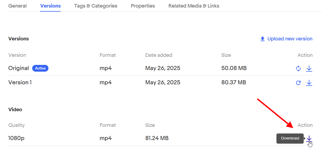Download the Original version file
The height and width of the screenshot is (150, 322).
309,68
